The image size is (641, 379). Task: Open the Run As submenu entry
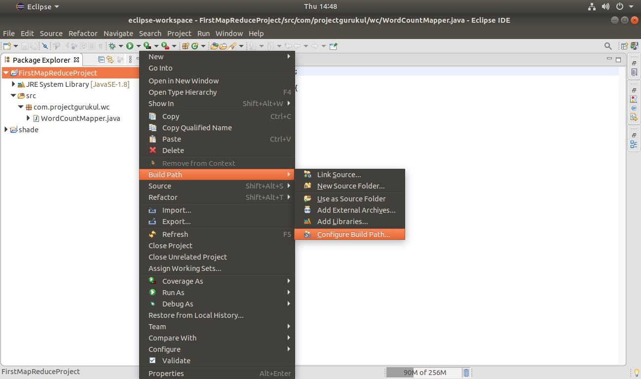217,293
